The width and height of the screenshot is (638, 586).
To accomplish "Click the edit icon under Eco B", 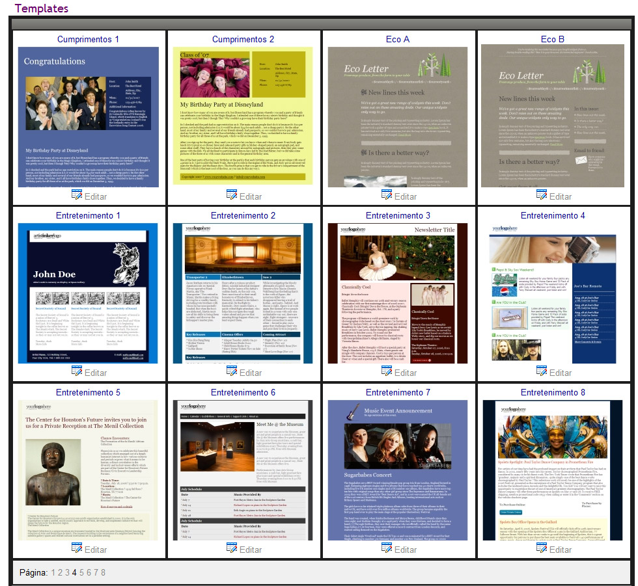I will [x=542, y=194].
